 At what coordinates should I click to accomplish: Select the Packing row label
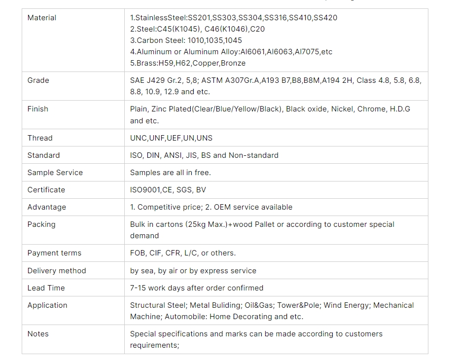click(41, 224)
